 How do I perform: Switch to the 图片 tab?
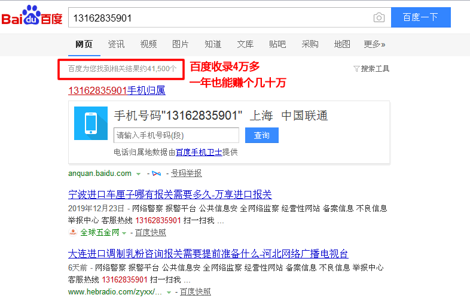[180, 44]
